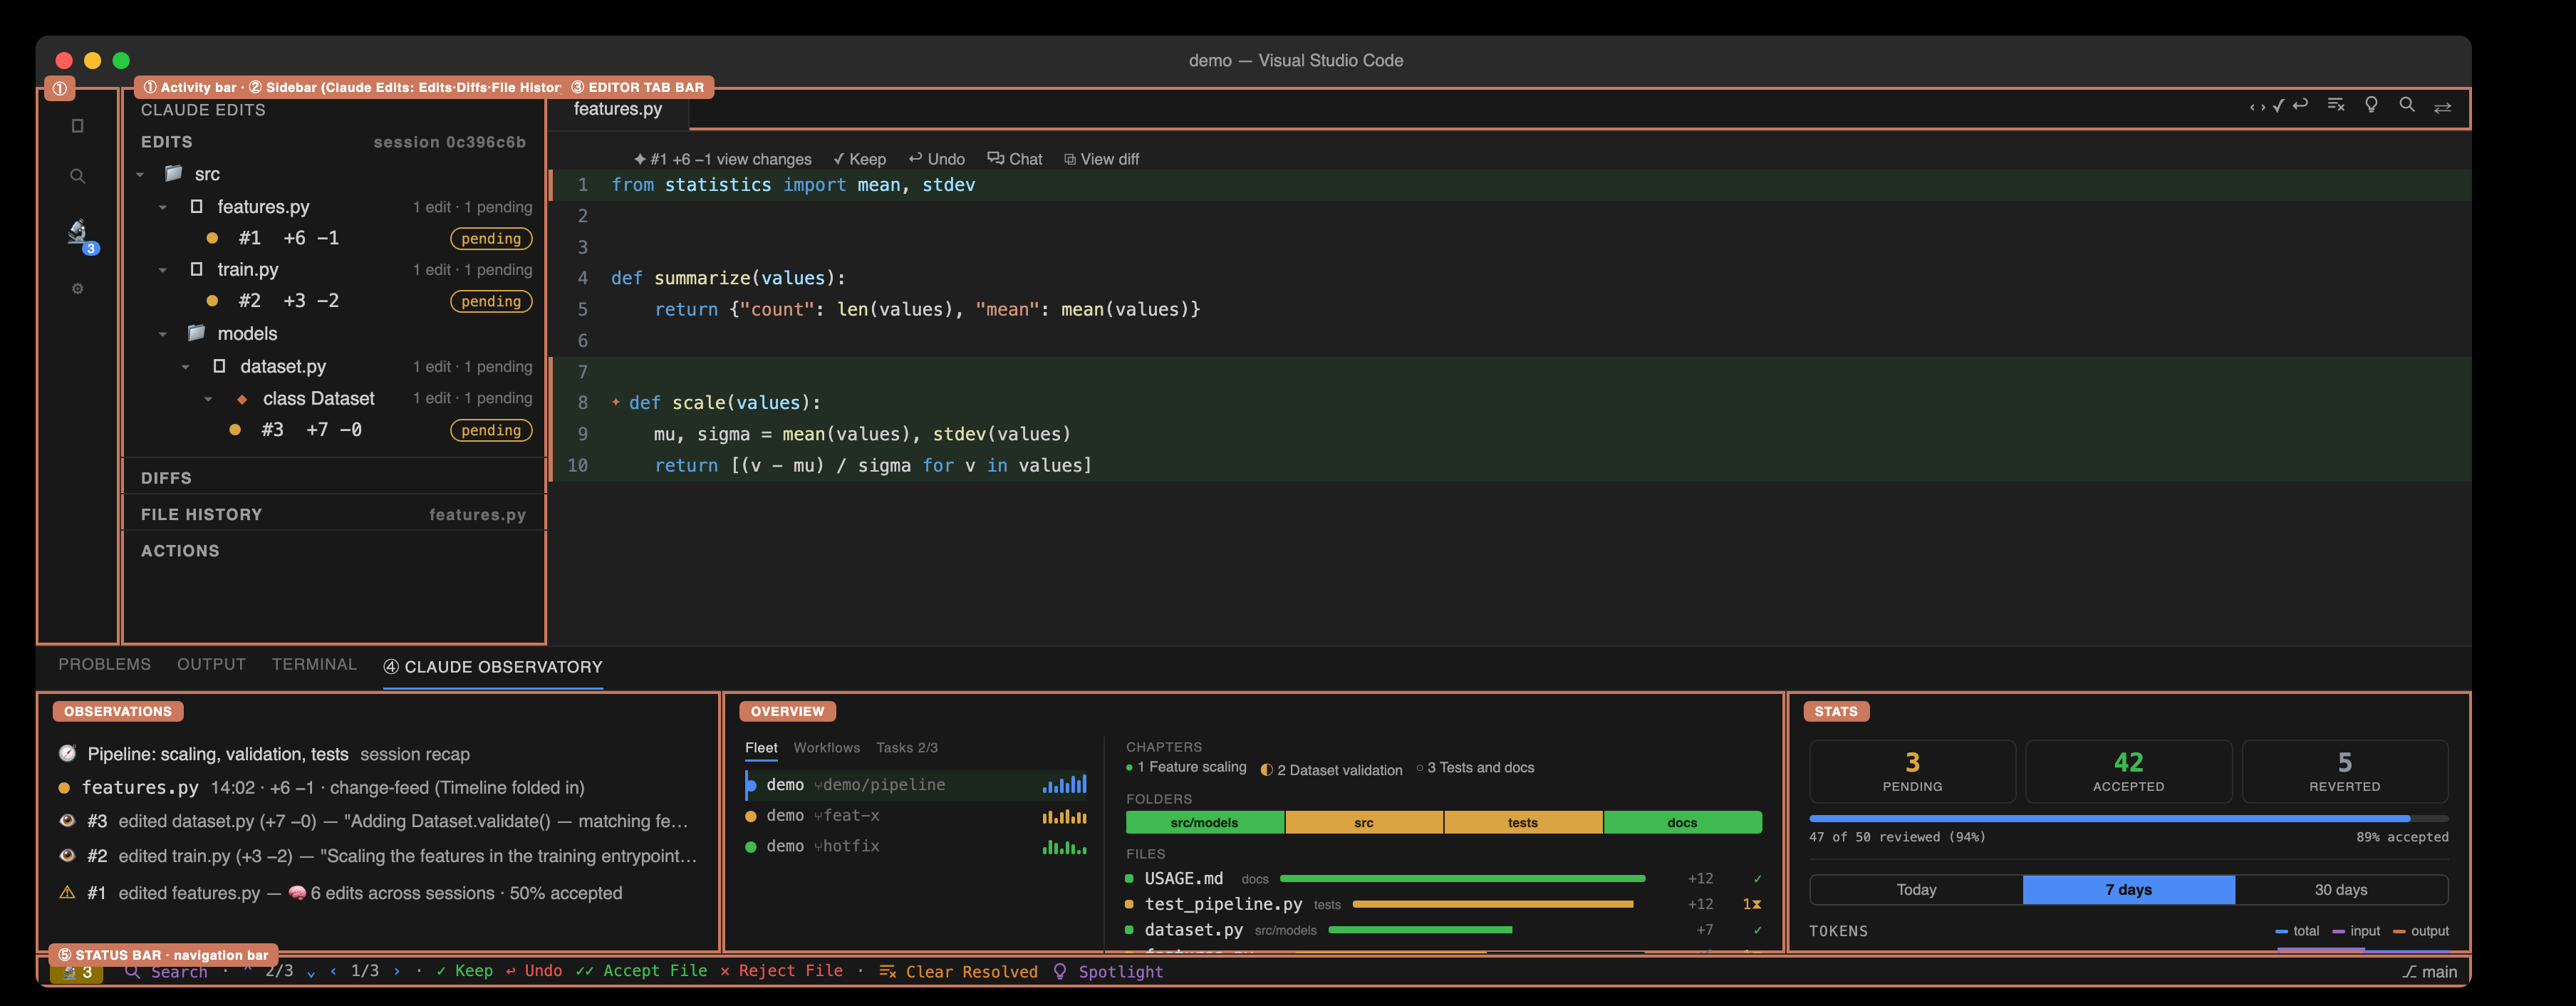
Task: Open the Explorer view in activity bar
Action: pyautogui.click(x=78, y=126)
